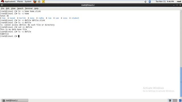Click the terminal vertical scrollbar thumb
Viewport: 182px width, 102px height.
181,82
